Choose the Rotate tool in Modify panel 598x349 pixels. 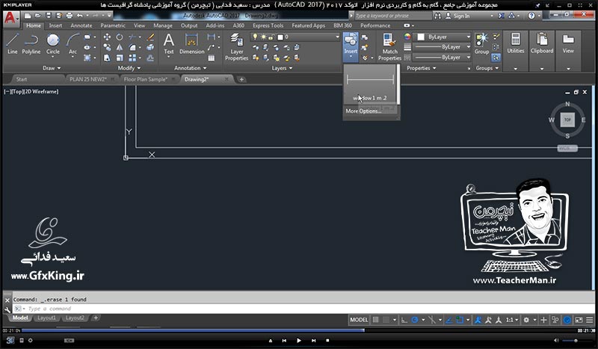[120, 37]
